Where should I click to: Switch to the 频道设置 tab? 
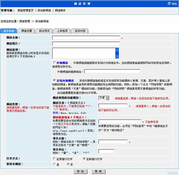click(27, 31)
